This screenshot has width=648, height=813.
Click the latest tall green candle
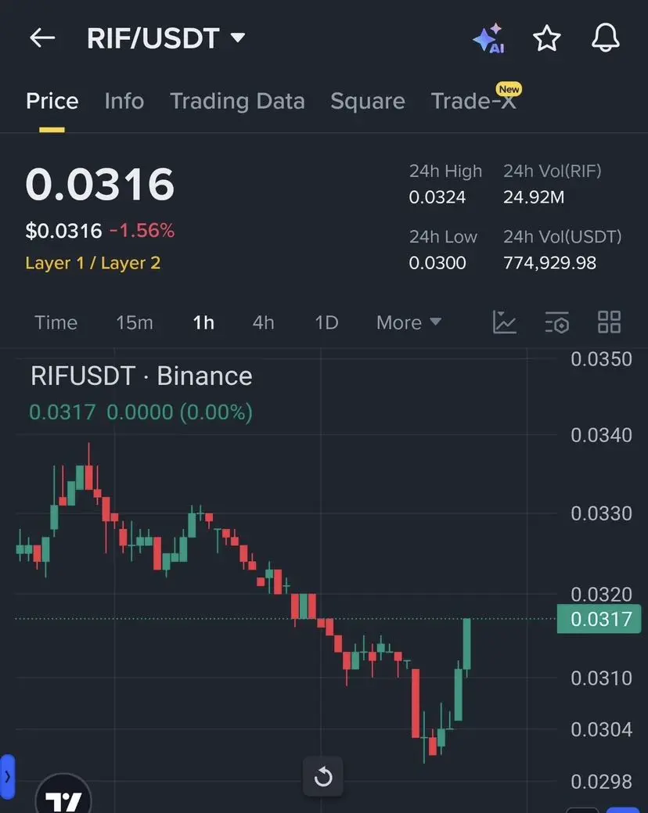[466, 645]
